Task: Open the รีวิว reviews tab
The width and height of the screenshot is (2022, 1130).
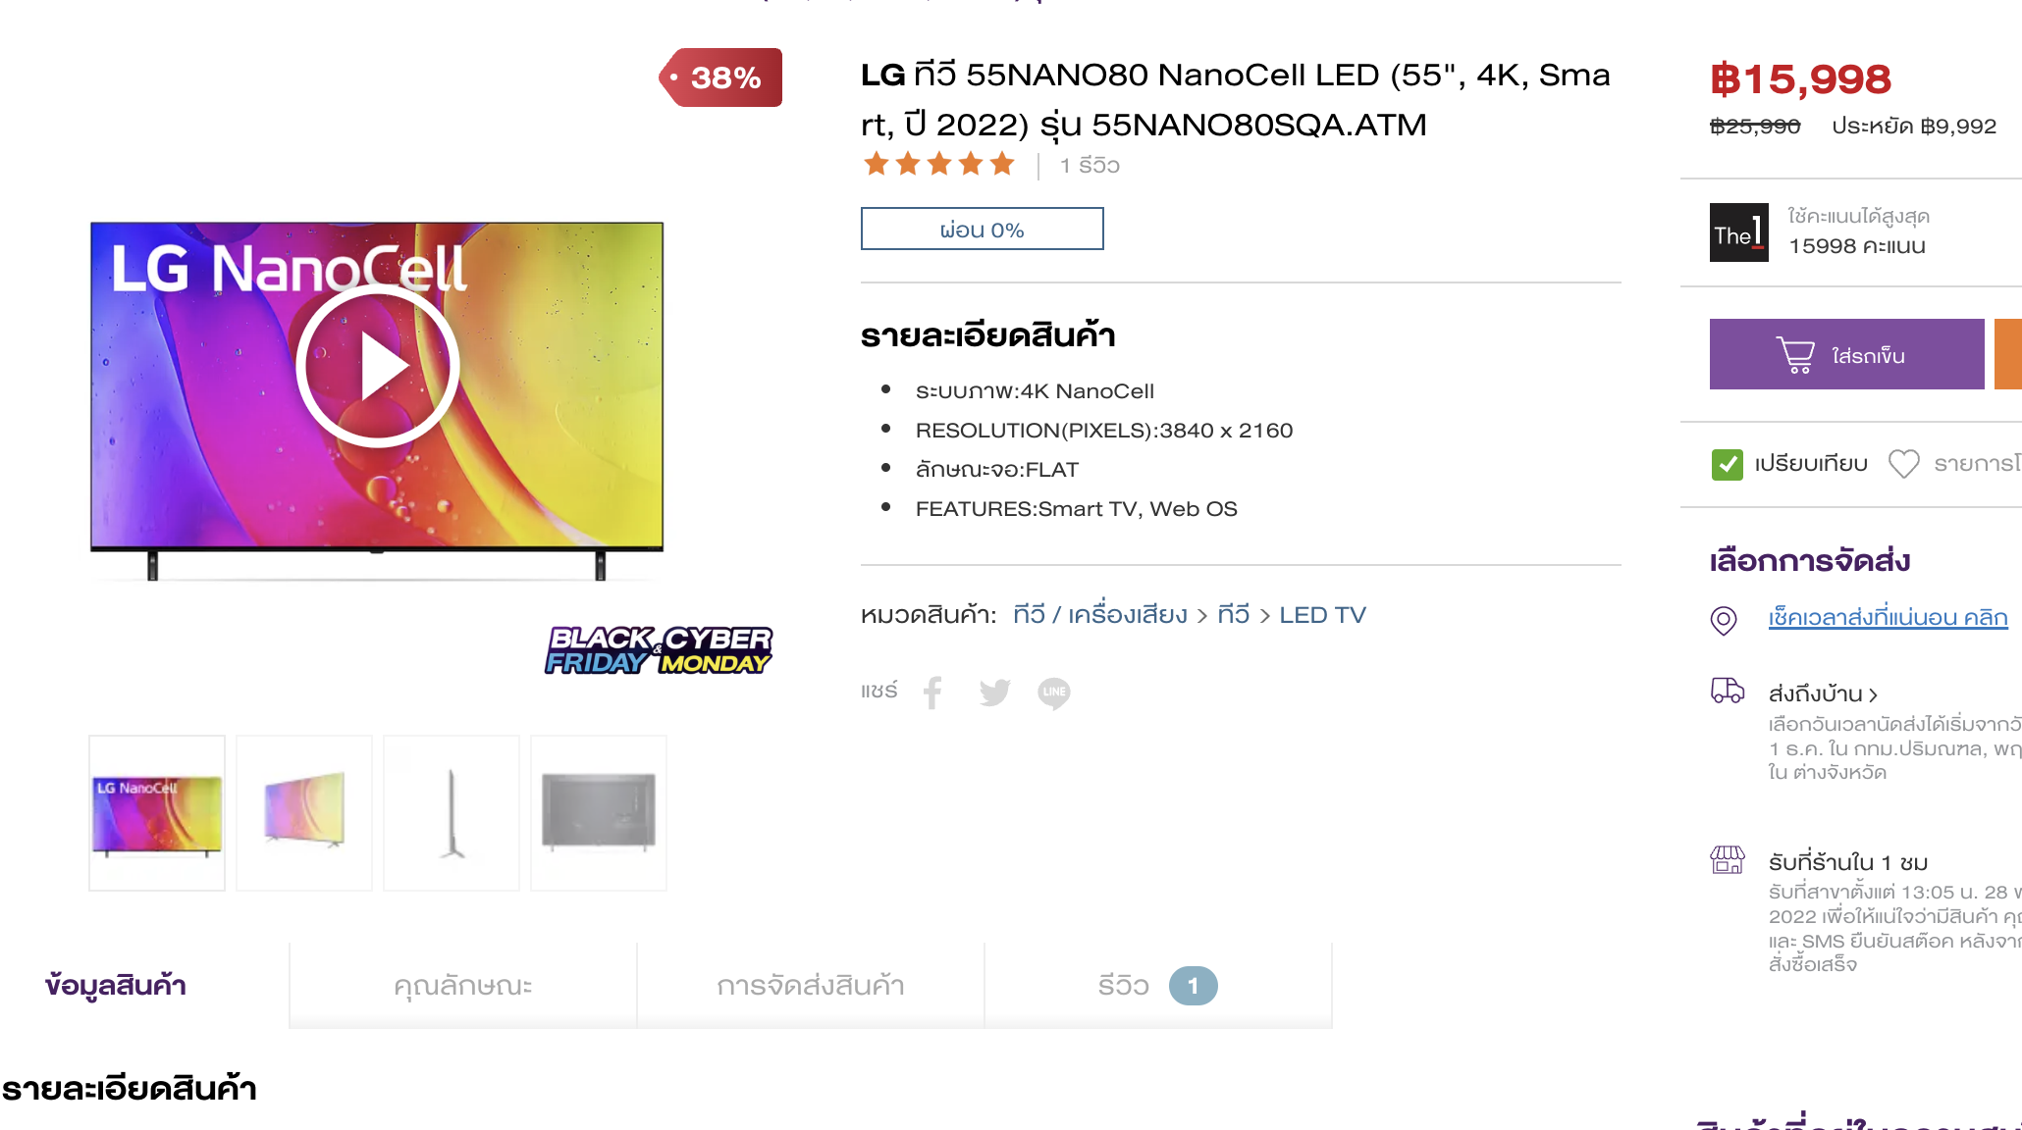Action: pos(1158,985)
